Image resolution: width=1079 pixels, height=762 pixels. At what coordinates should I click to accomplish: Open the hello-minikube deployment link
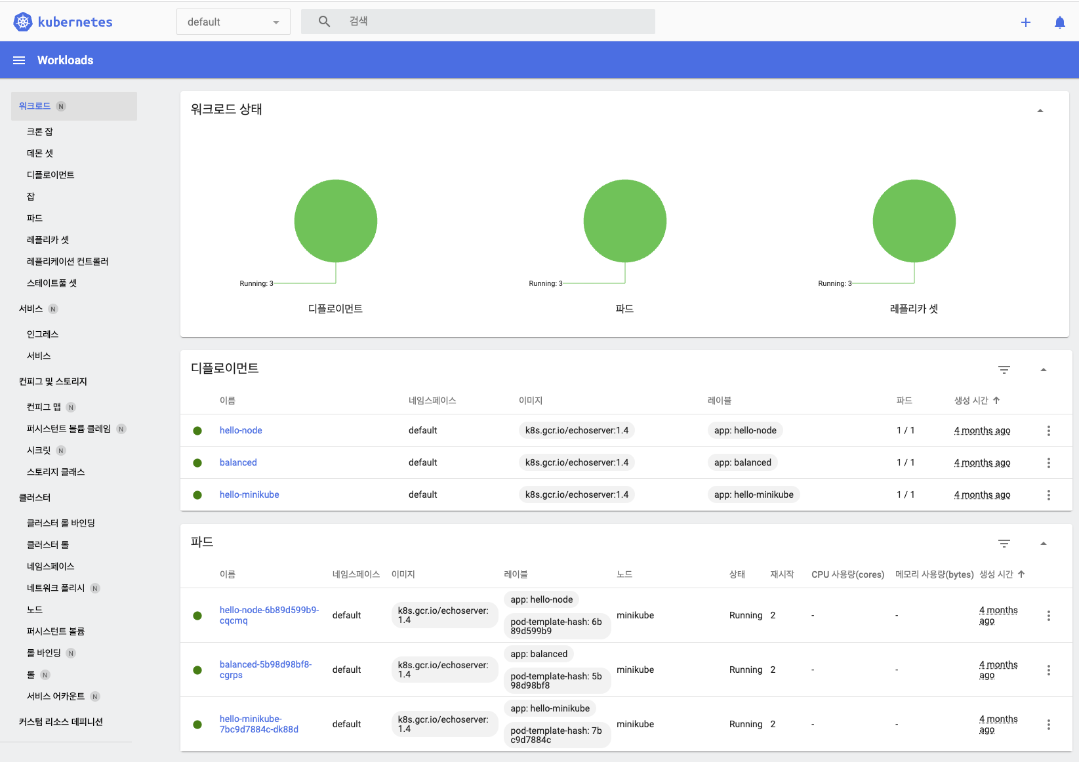tap(249, 495)
